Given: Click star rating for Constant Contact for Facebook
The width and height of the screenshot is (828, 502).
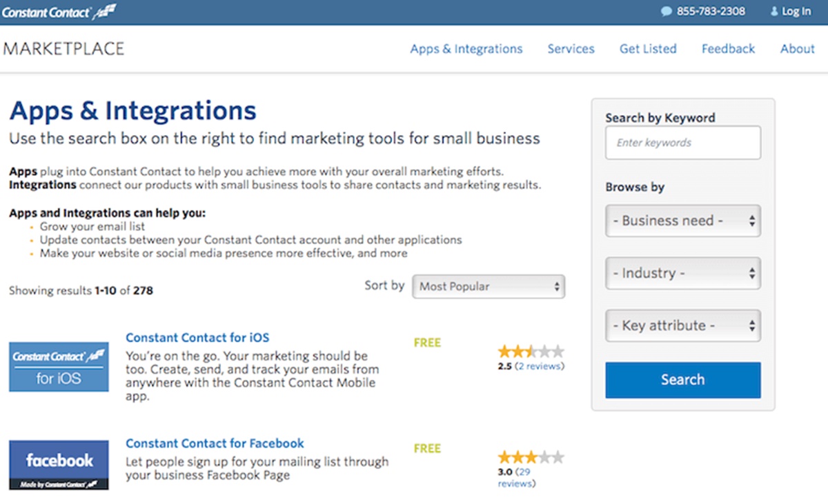Looking at the screenshot, I should coord(531,457).
